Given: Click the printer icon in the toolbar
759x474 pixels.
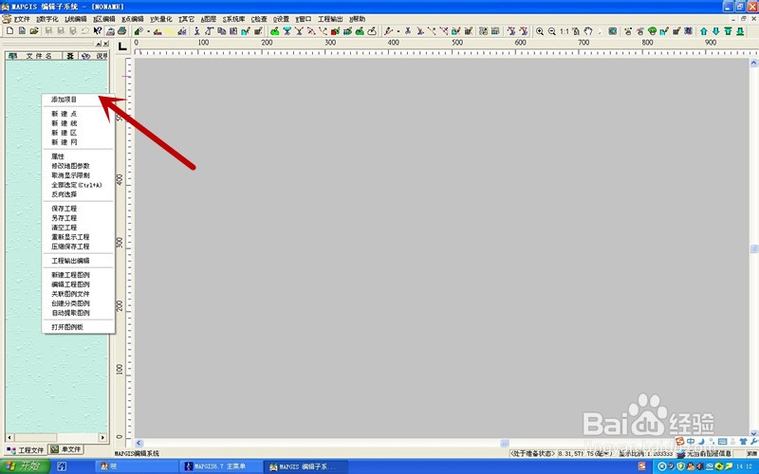Looking at the screenshot, I should tap(122, 31).
